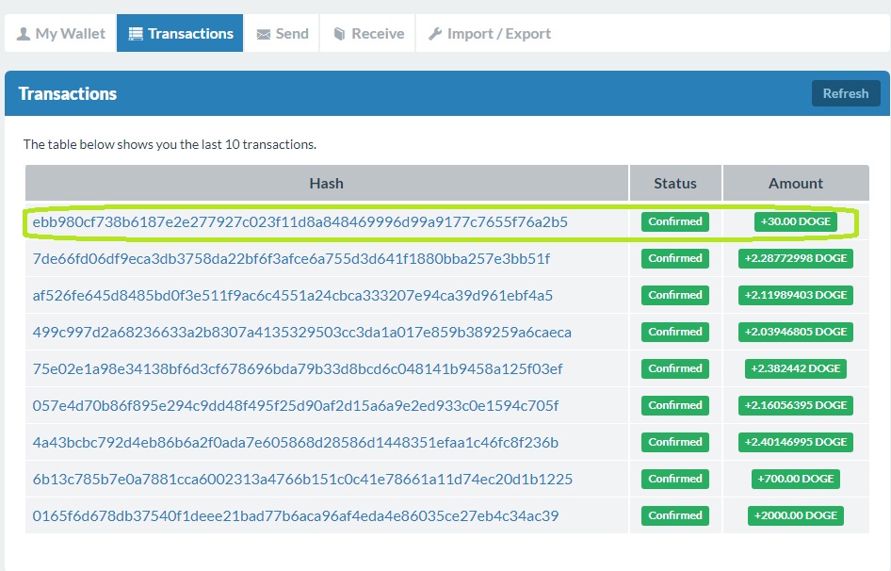891x571 pixels.
Task: Click Confirmed status in the +30.00 DOGE row
Action: 675,221
